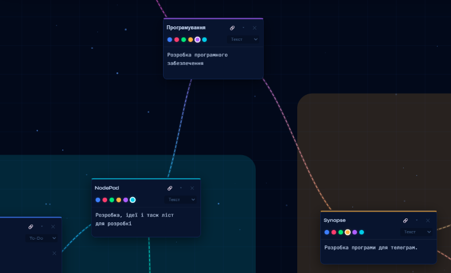Viewport: 451px width, 273px height.
Task: Set NodePad card color to green
Action: click(112, 200)
